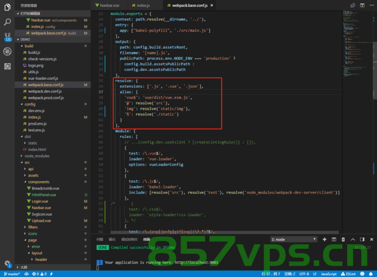Viewport: 377px width, 277px height.
Task: Open Source Control view with 121 badge
Action: [x=7, y=37]
